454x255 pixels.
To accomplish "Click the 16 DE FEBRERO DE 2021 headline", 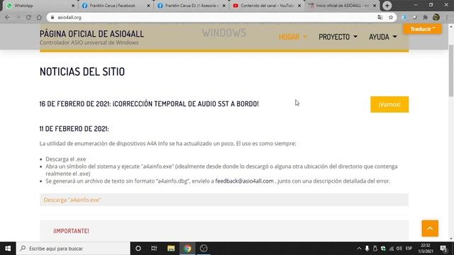I will coord(149,104).
